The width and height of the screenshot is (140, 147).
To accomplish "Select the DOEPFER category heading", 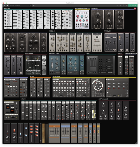I will [x=7, y=8].
